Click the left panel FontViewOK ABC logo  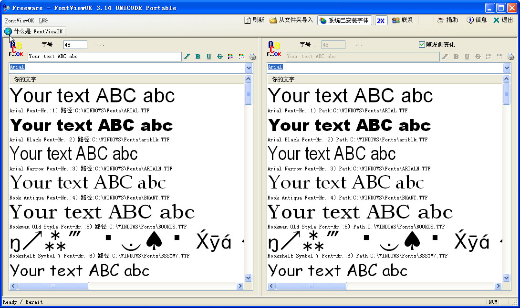(x=16, y=49)
